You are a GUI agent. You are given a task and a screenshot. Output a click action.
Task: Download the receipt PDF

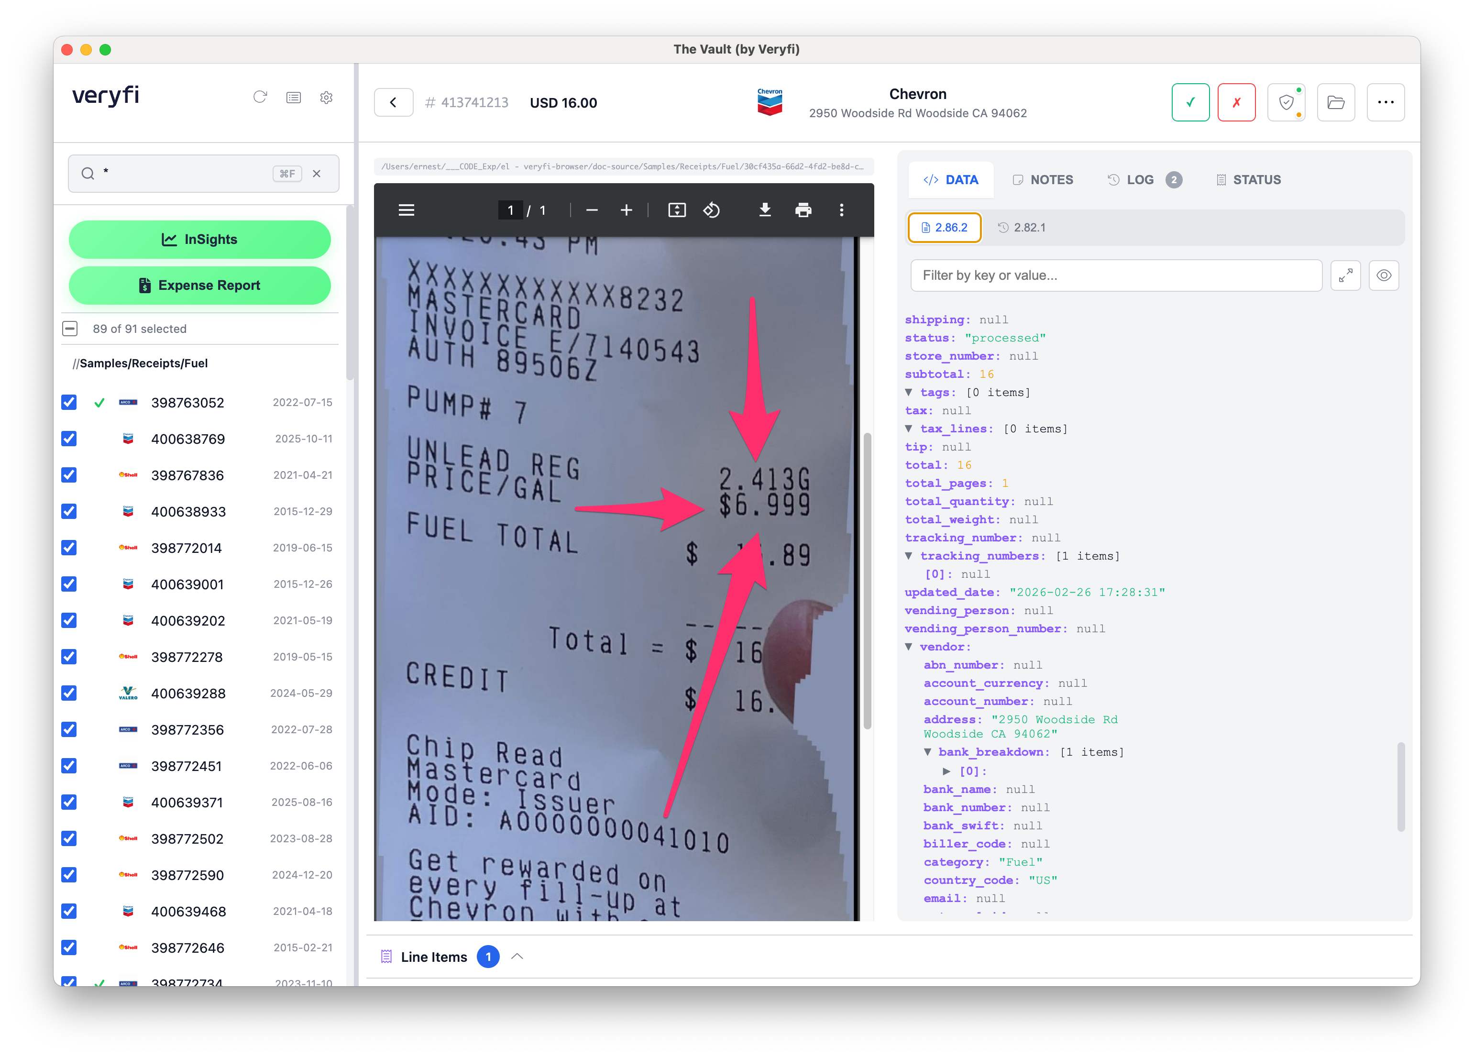[764, 210]
